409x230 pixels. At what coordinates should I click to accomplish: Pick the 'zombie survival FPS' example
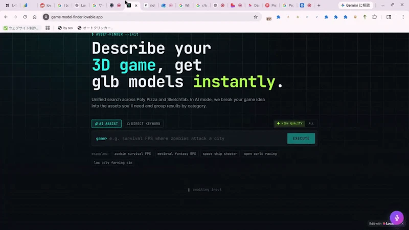(132, 154)
